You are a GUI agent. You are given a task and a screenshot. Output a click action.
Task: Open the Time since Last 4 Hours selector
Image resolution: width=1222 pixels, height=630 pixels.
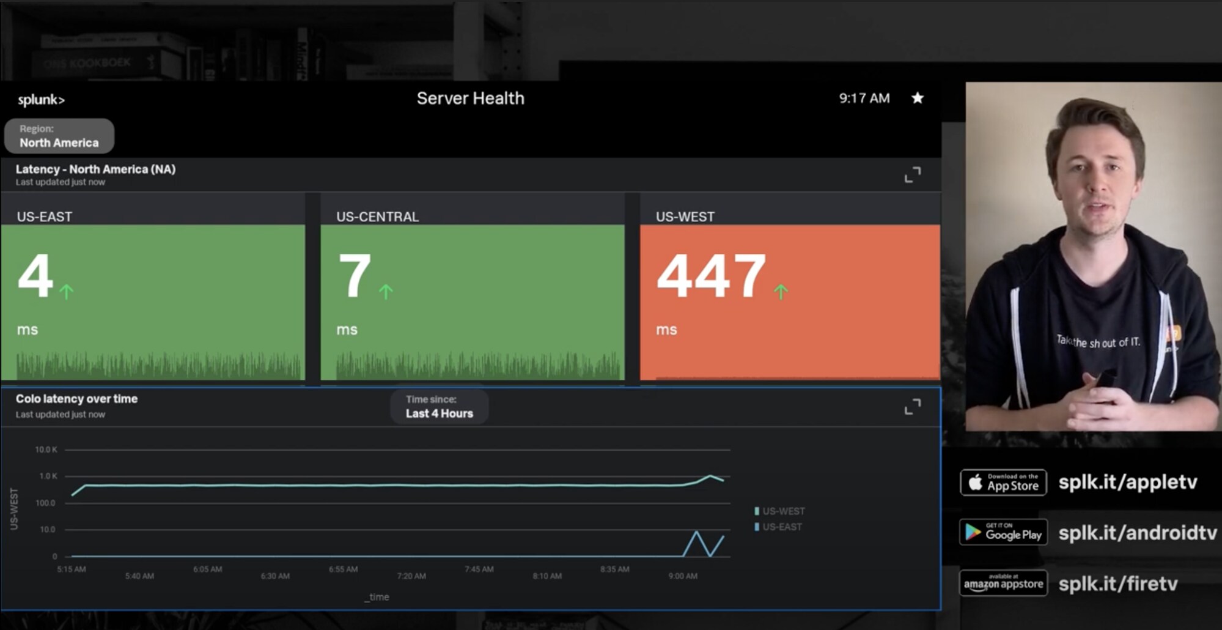point(439,407)
